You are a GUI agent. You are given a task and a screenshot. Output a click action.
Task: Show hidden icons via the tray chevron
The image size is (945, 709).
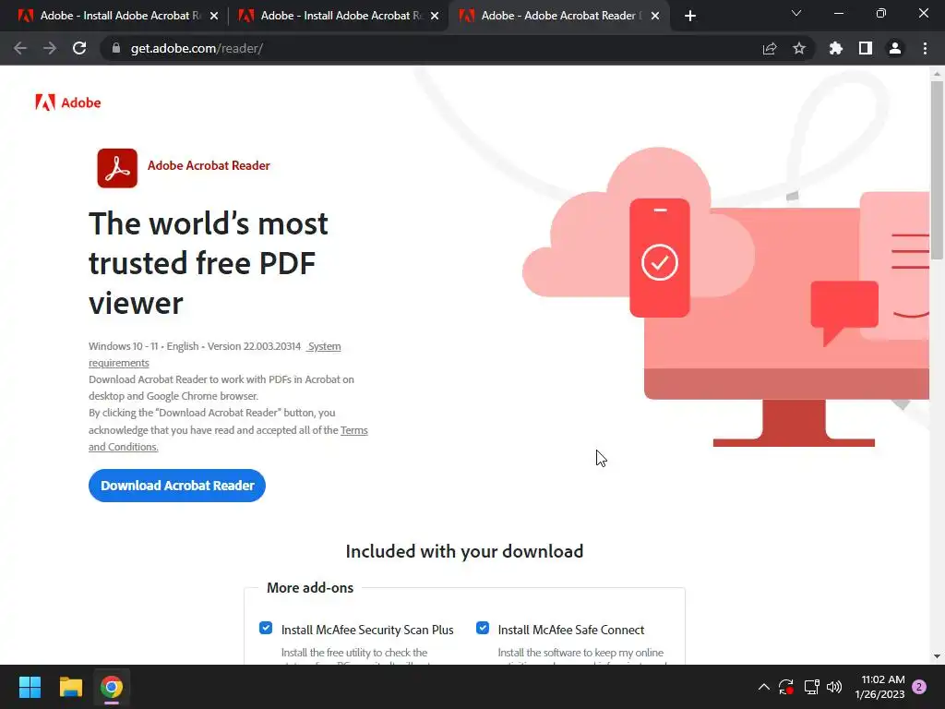(763, 687)
